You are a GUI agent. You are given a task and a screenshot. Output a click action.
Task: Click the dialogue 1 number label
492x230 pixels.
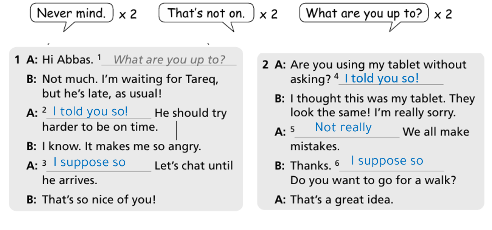click(x=17, y=59)
